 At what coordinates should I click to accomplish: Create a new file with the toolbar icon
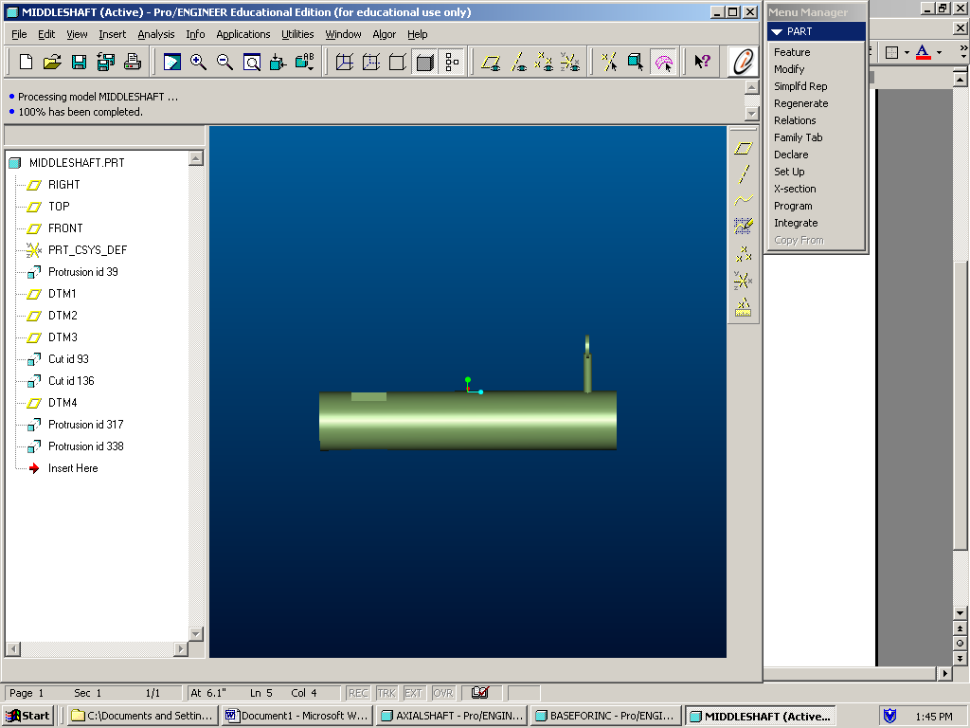tap(26, 62)
